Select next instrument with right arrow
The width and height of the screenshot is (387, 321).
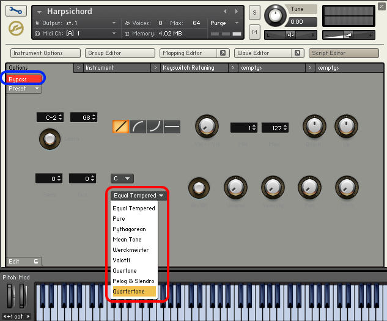(237, 12)
